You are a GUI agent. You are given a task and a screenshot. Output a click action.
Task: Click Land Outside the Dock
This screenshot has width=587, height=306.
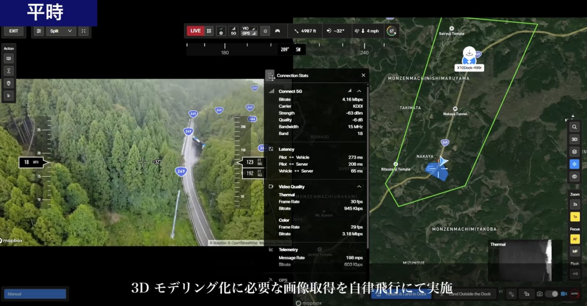point(469,294)
